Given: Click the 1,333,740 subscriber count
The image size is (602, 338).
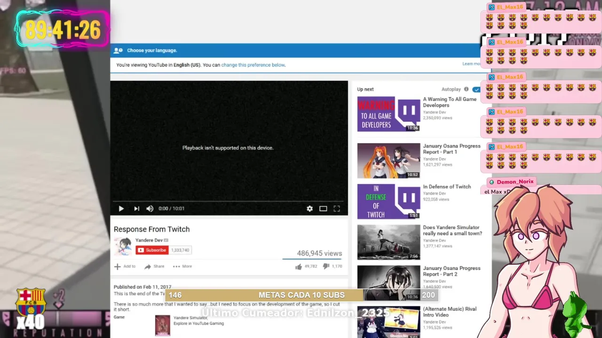Looking at the screenshot, I should click(x=180, y=250).
